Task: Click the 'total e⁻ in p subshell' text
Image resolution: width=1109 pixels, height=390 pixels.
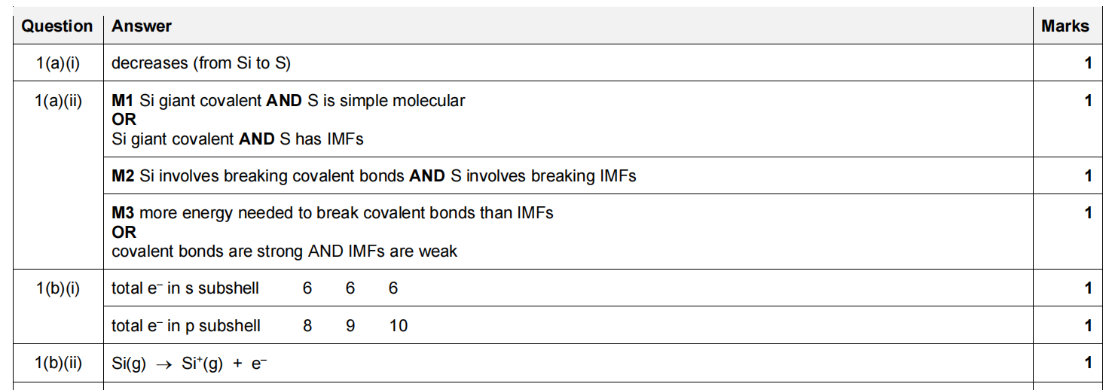Action: coord(186,326)
